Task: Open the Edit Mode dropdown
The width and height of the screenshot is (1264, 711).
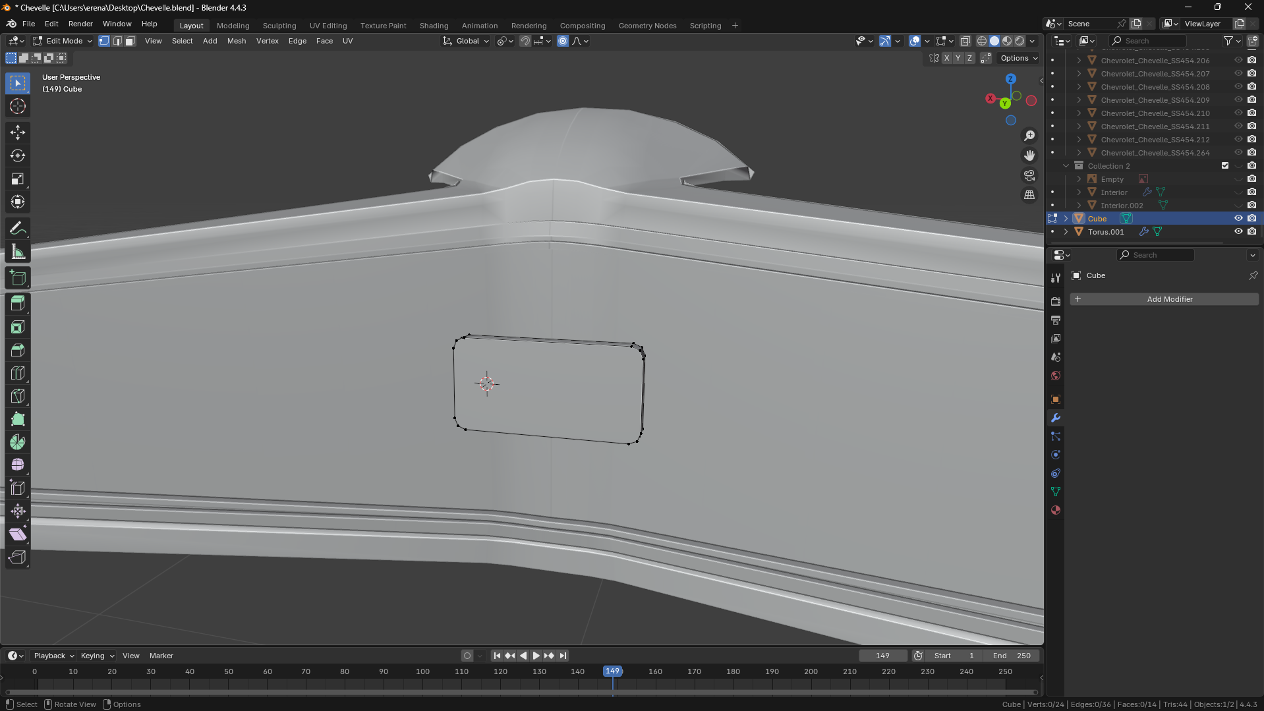Action: pyautogui.click(x=63, y=41)
